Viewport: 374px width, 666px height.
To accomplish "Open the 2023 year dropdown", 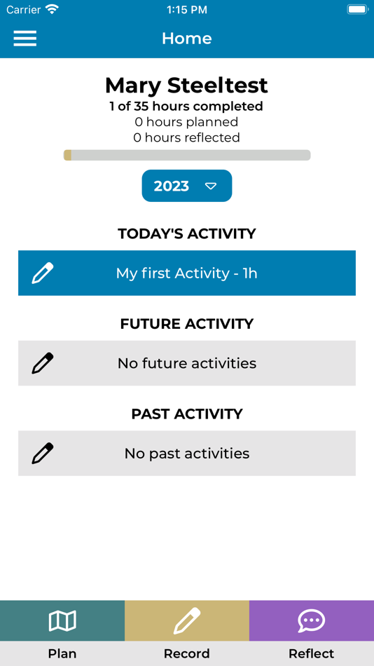I will point(187,186).
